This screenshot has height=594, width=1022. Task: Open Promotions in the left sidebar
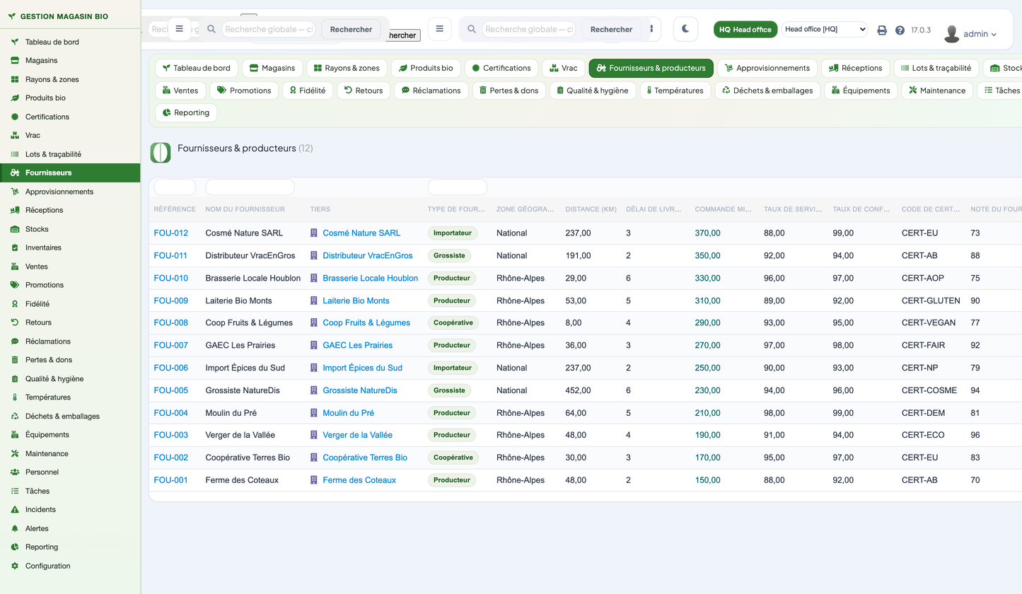pyautogui.click(x=70, y=285)
